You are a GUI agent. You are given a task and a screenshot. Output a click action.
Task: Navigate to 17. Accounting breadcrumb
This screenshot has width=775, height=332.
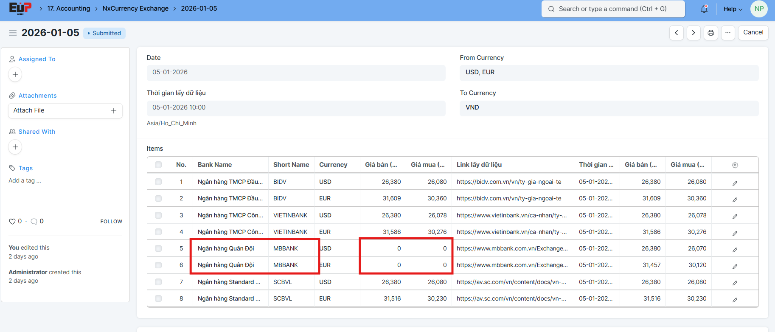(x=68, y=8)
